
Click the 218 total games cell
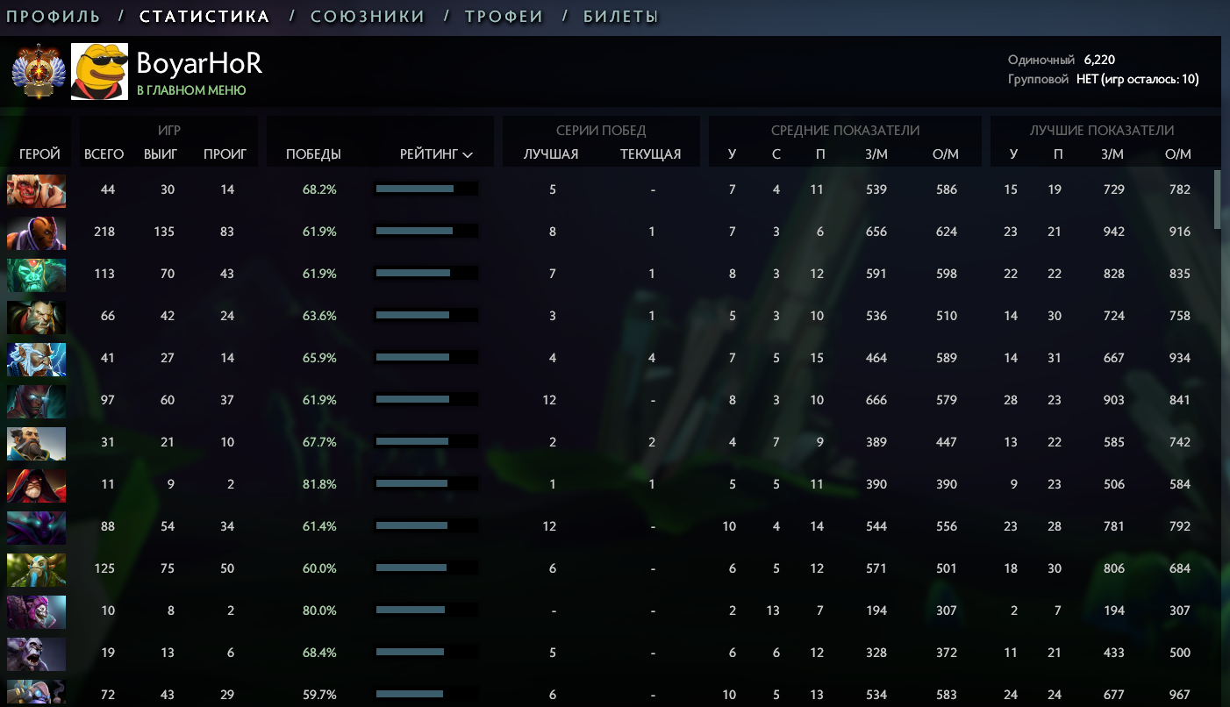[x=104, y=232]
